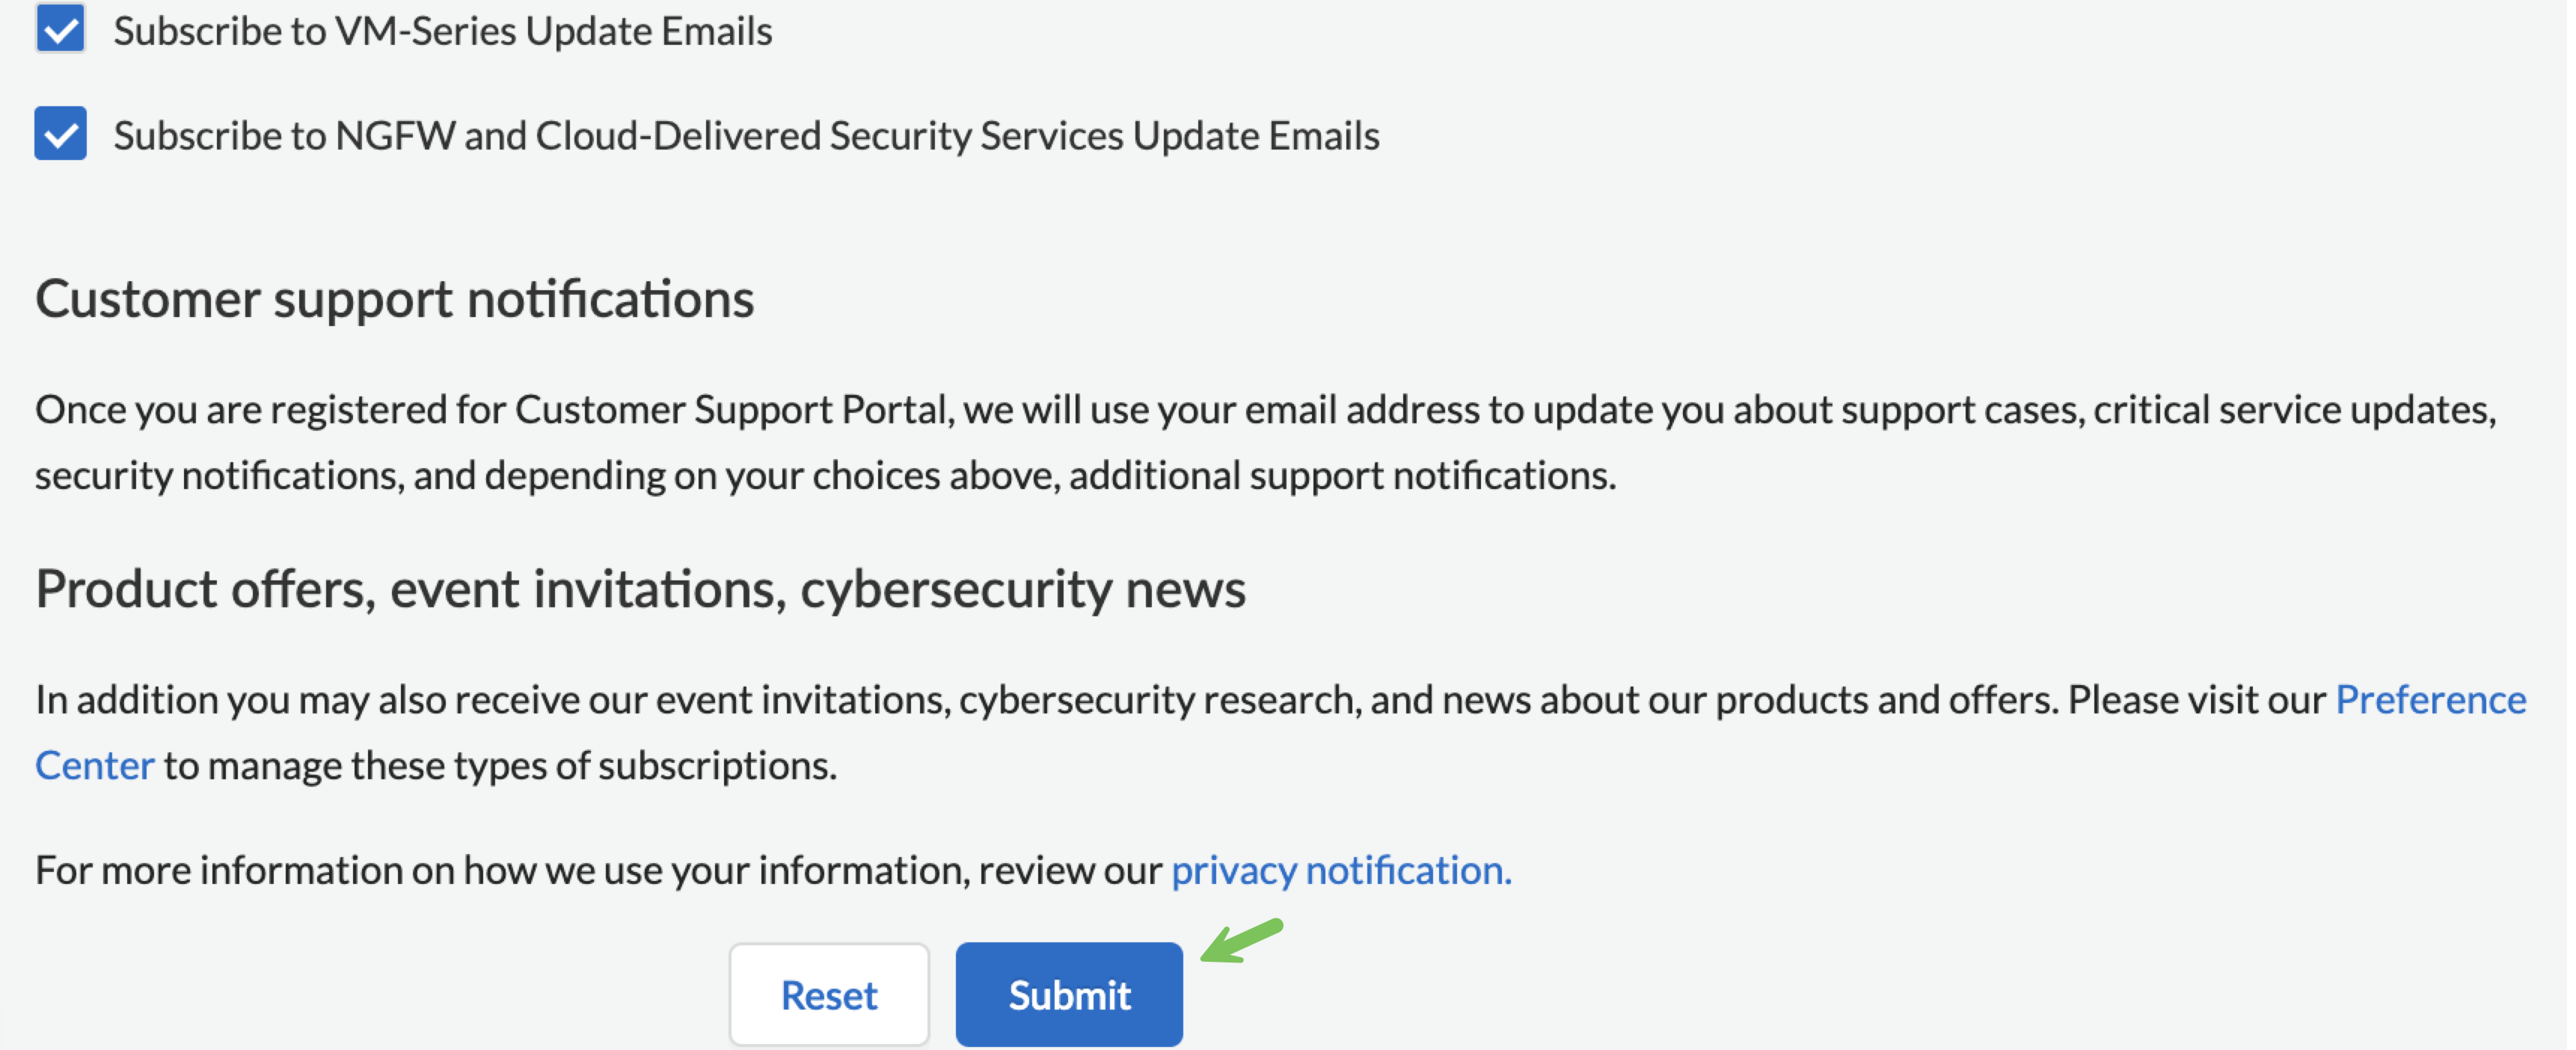The width and height of the screenshot is (2576, 1050).
Task: Uncheck NGFW and Cloud-Delivered Security Services checkbox
Action: pyautogui.click(x=60, y=133)
